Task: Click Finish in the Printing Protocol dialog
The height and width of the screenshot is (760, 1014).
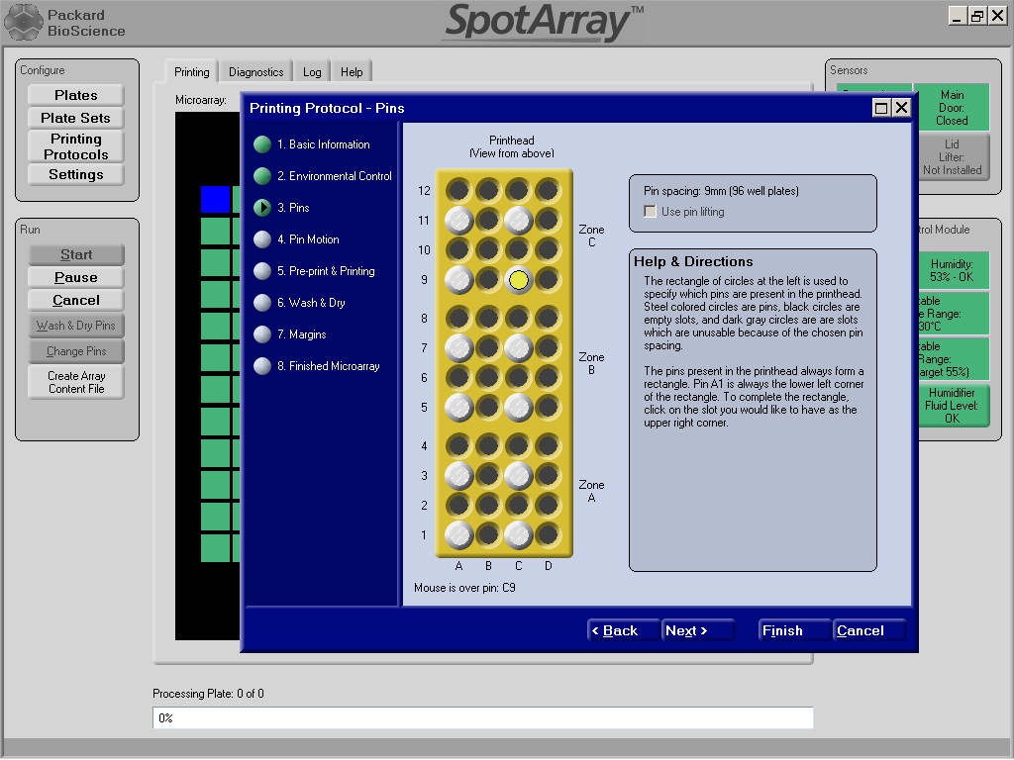Action: click(x=795, y=630)
